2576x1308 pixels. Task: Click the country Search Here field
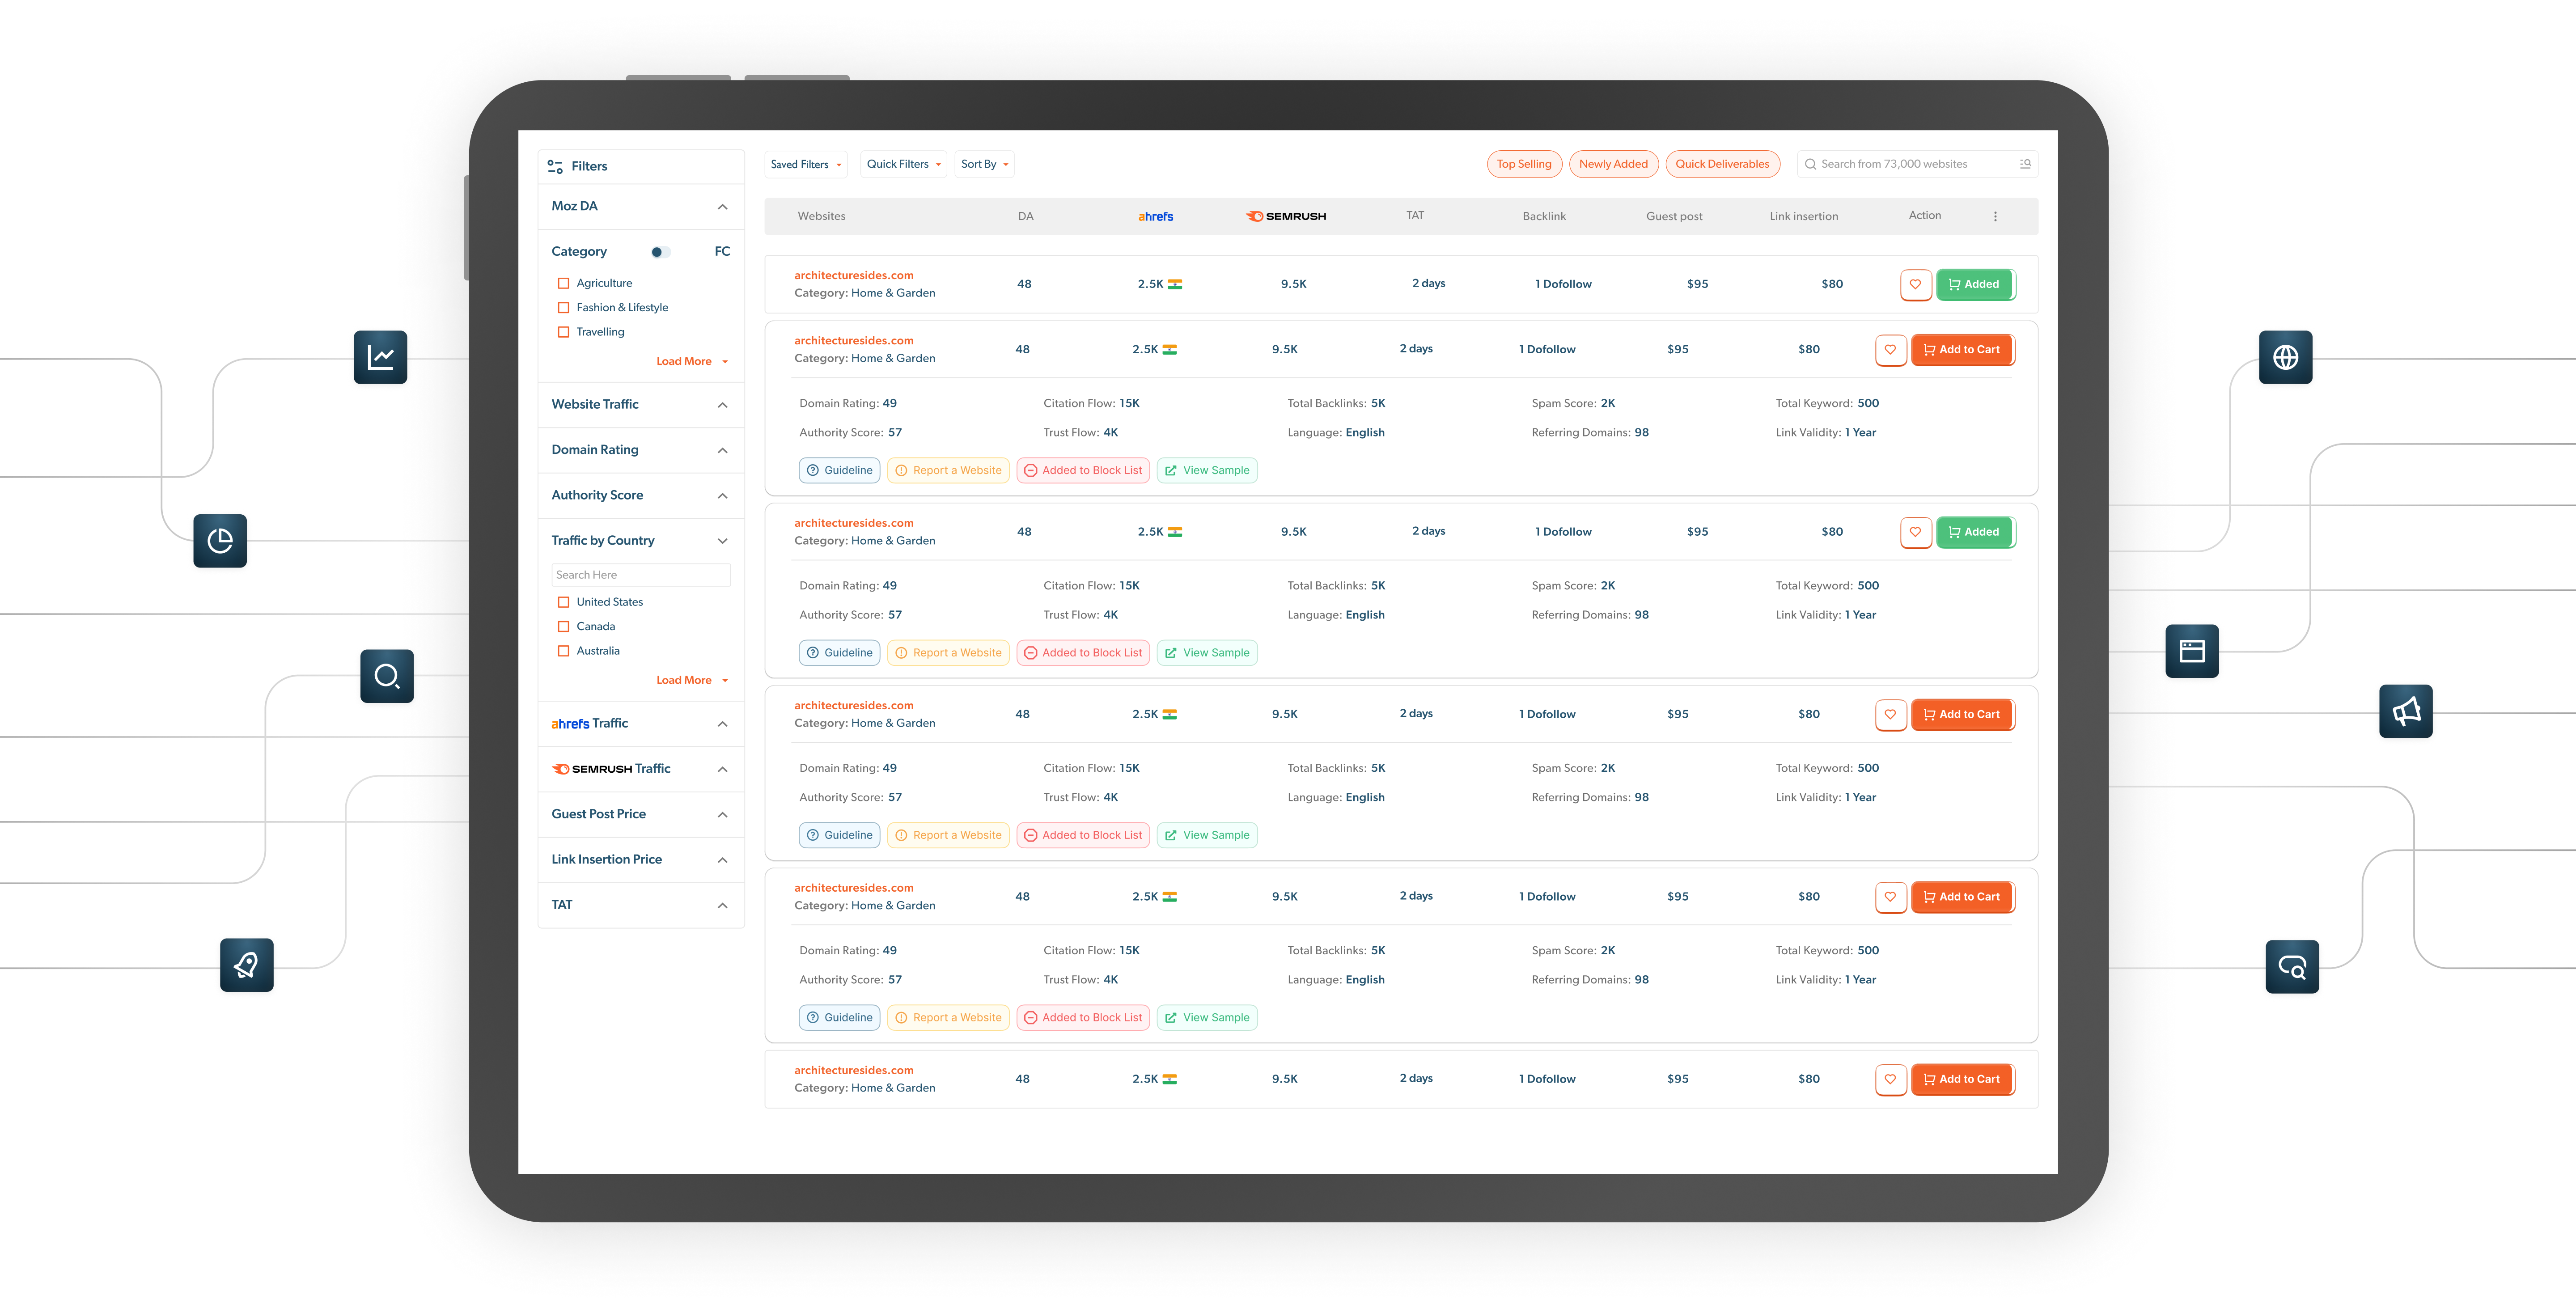click(641, 575)
